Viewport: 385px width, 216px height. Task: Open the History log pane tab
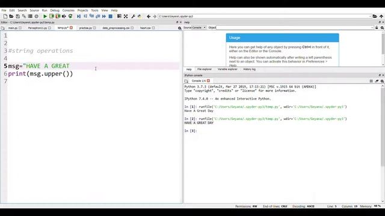coord(249,70)
